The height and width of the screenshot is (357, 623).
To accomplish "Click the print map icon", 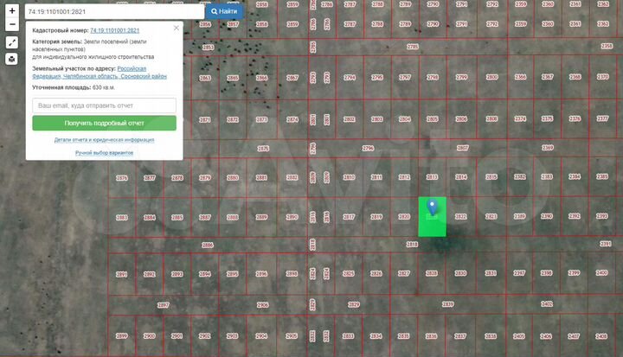I will click(12, 59).
